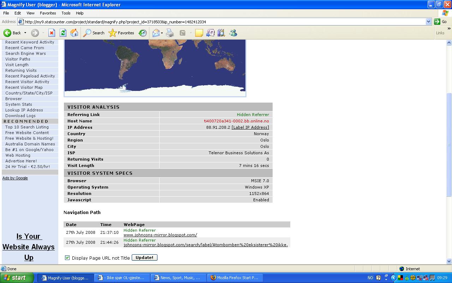The height and width of the screenshot is (283, 452).
Task: Click the Is Your Website Always Up ad
Action: (29, 247)
